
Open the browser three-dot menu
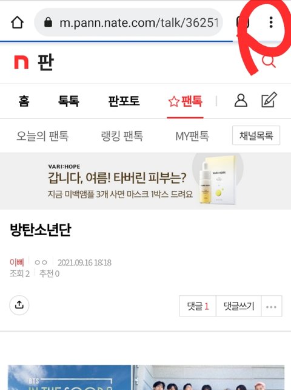tap(271, 22)
